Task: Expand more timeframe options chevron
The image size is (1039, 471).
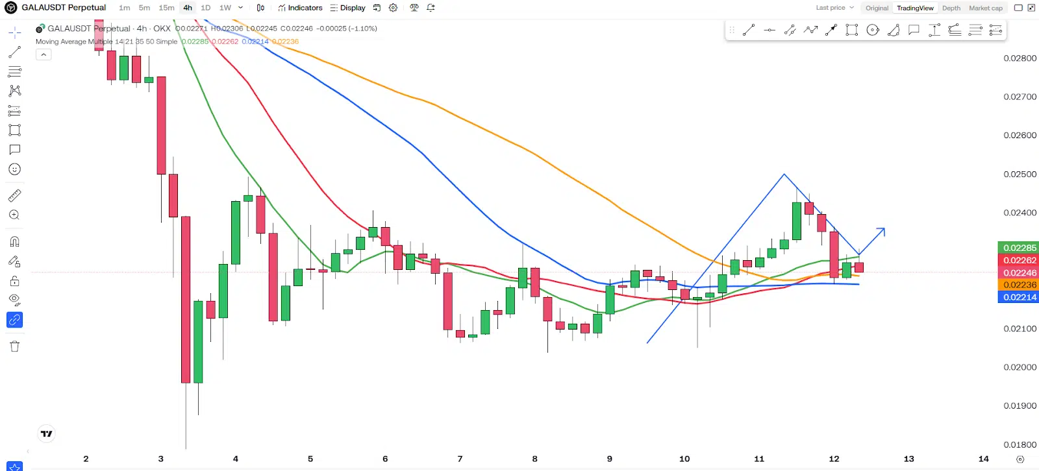Action: tap(240, 8)
